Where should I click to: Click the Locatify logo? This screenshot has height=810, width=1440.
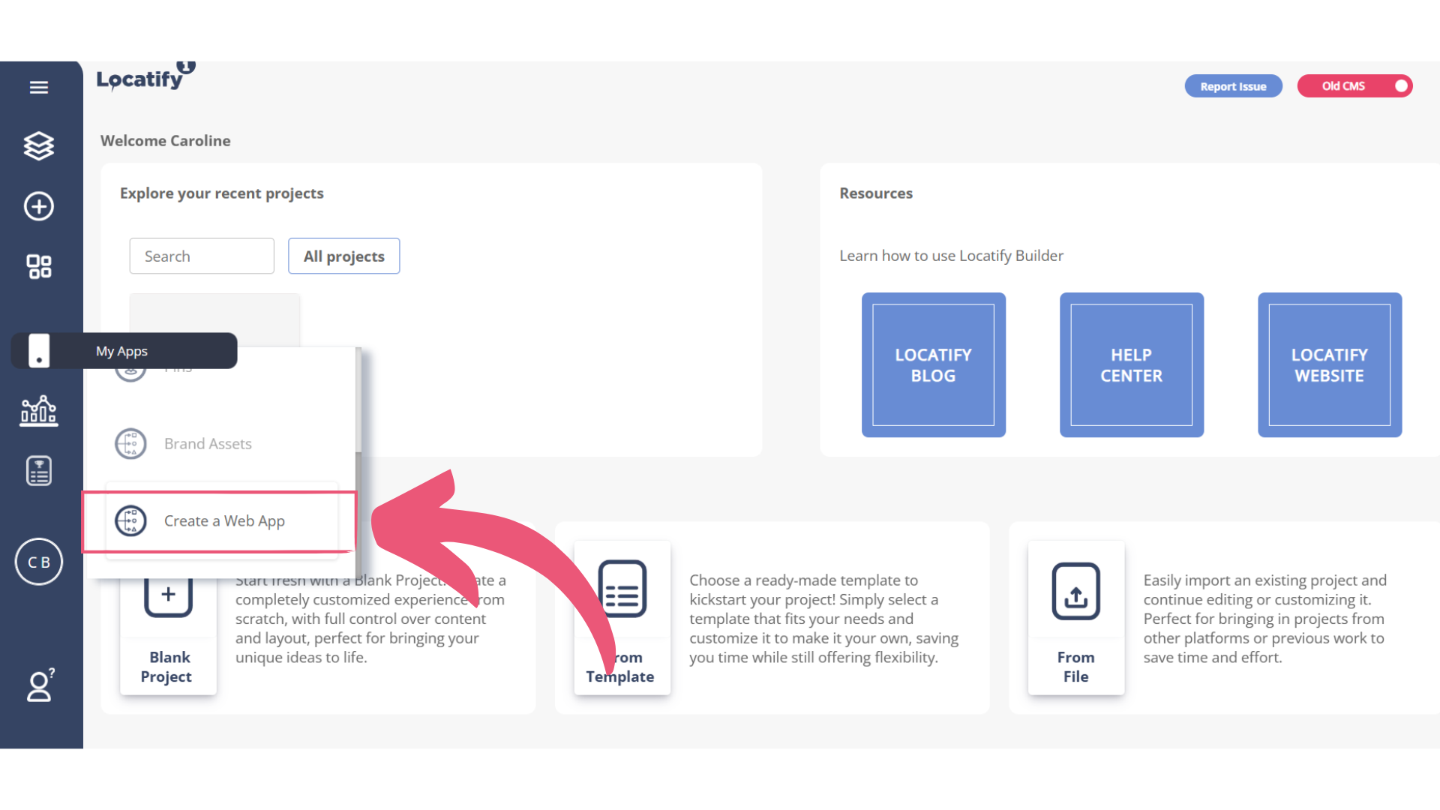[x=145, y=77]
